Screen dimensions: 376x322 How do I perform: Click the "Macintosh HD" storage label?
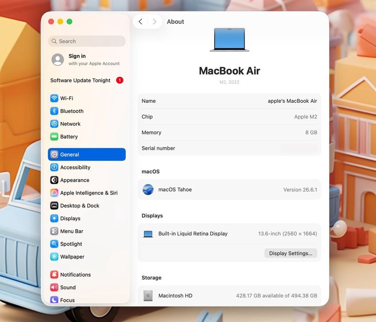tap(175, 295)
